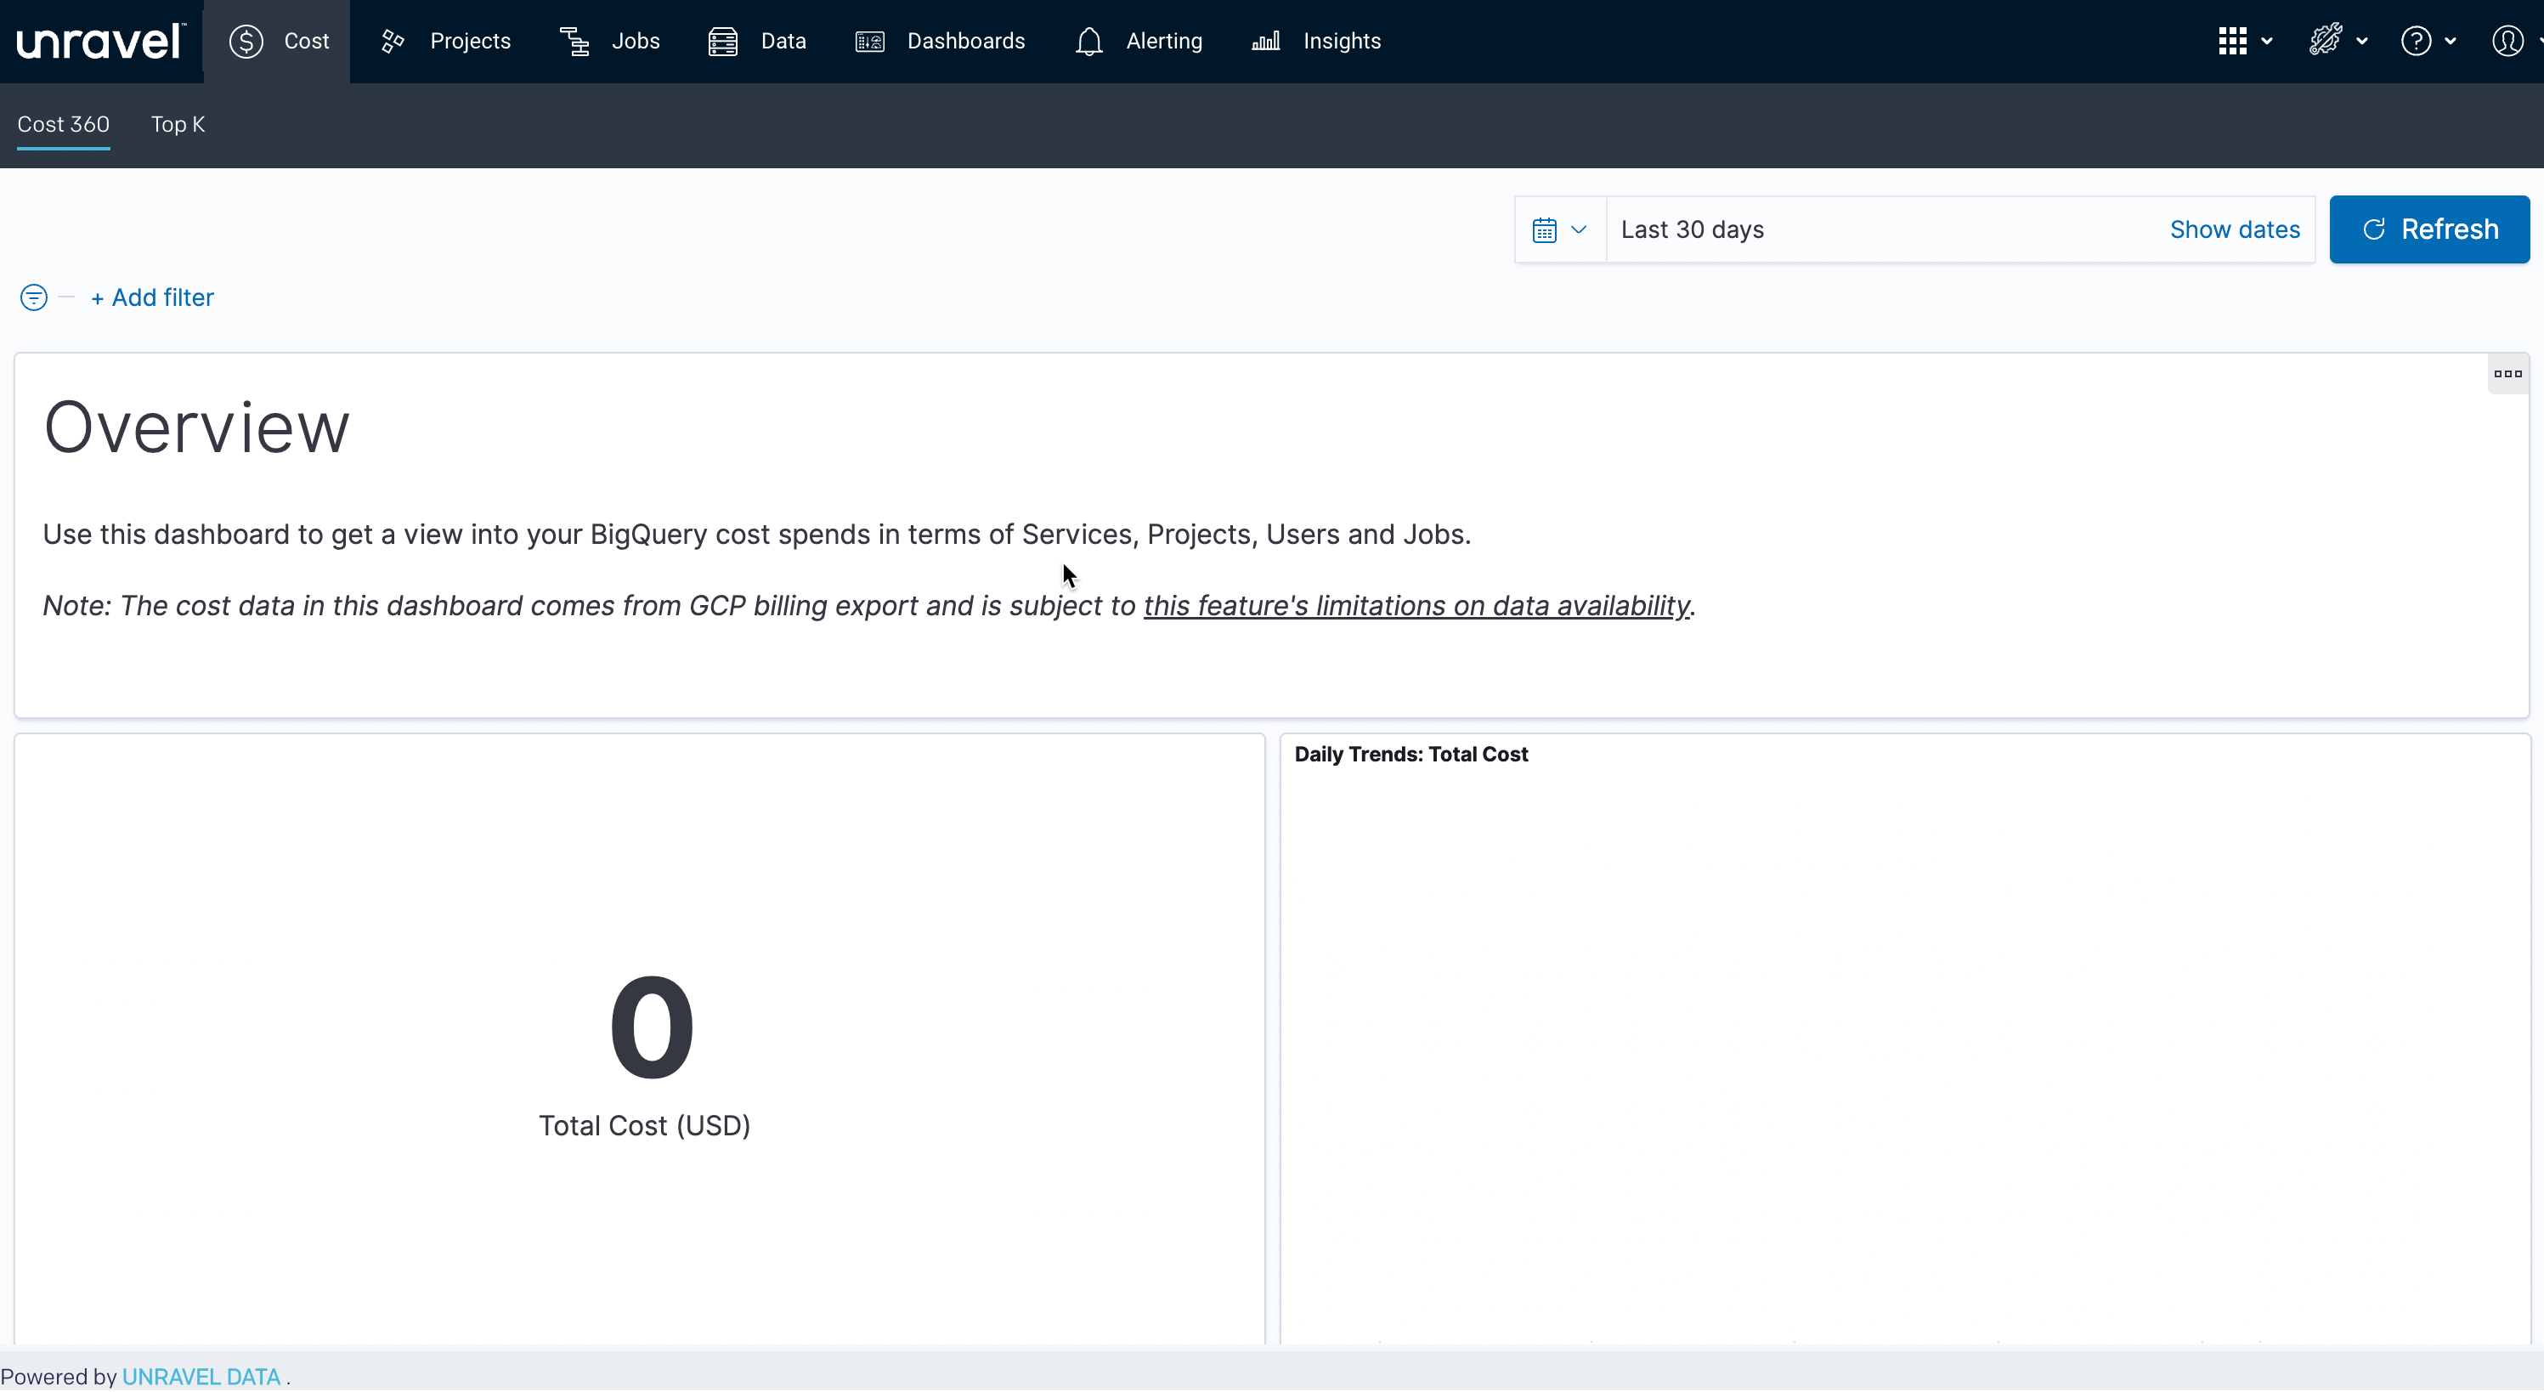The image size is (2544, 1392).
Task: Expand the calendar date picker
Action: (x=1559, y=229)
